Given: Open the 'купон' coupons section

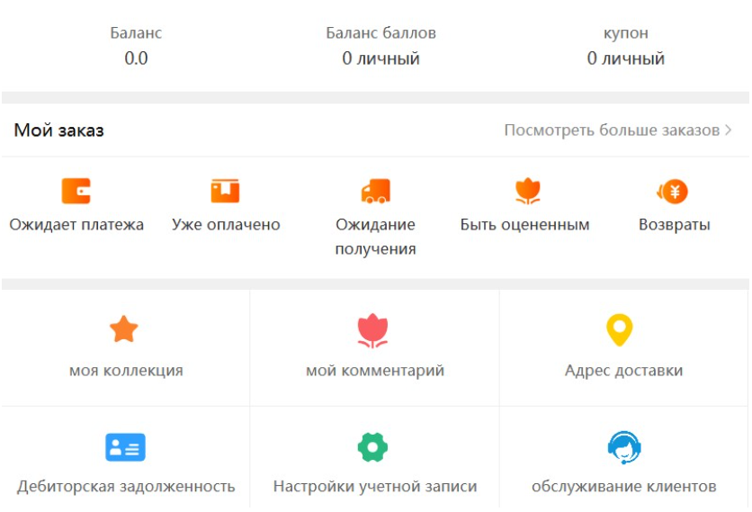Looking at the screenshot, I should [x=626, y=46].
